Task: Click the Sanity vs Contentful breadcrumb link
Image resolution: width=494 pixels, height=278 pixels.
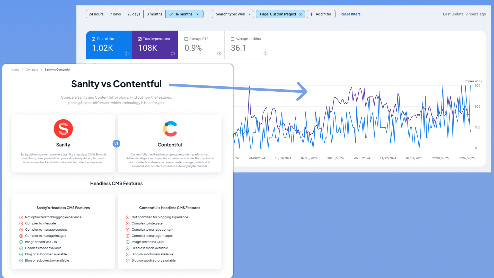Action: [x=57, y=69]
